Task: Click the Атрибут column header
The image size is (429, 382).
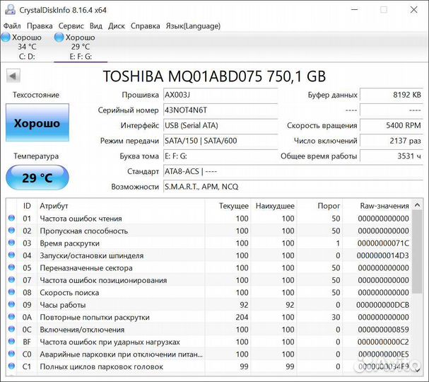Action: point(121,206)
